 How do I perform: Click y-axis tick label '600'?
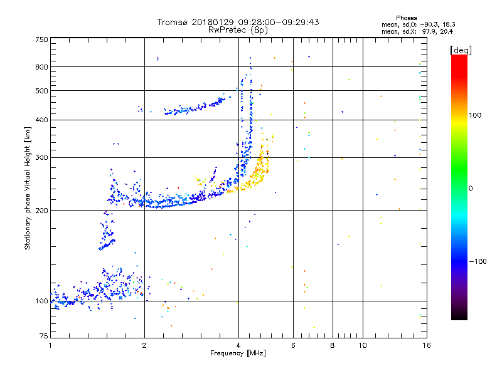tap(41, 67)
